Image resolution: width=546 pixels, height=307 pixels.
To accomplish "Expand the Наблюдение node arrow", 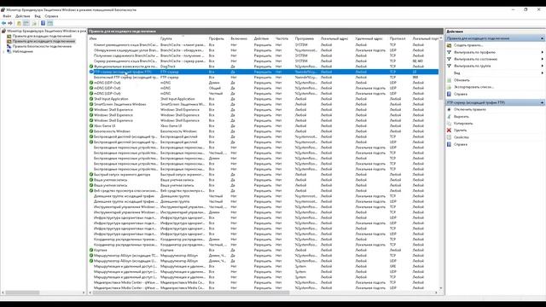I will [x=3, y=51].
